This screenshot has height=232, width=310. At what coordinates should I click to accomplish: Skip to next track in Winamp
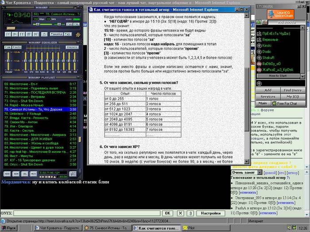pyautogui.click(x=35, y=34)
